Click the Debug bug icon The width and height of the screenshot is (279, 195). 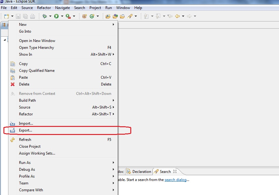click(x=45, y=16)
